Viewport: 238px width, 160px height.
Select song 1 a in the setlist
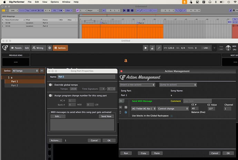pyautogui.click(x=23, y=77)
